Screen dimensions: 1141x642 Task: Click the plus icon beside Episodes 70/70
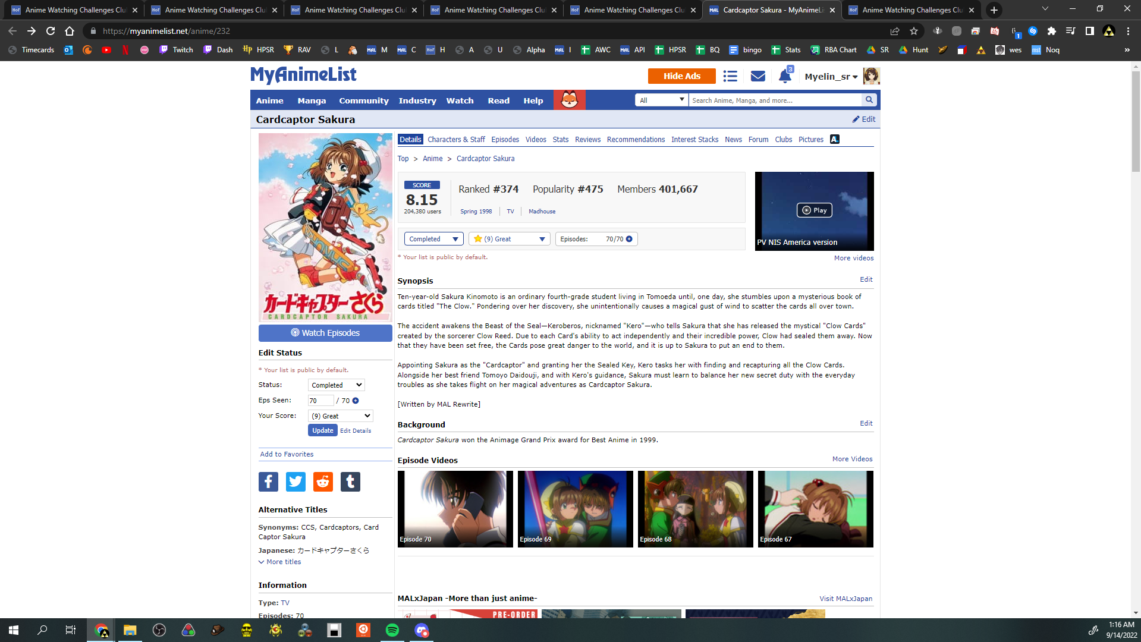629,239
